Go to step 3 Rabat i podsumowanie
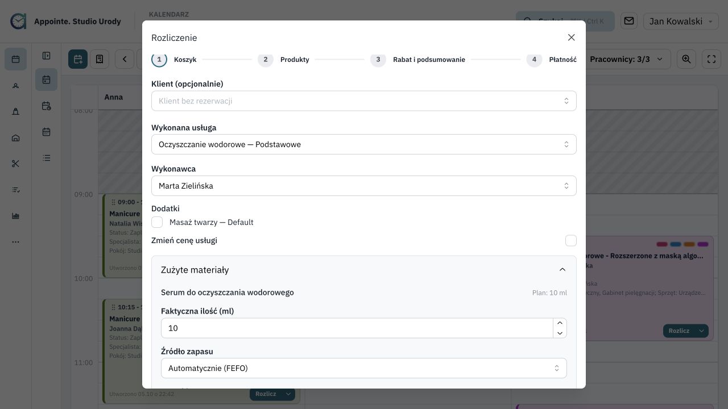This screenshot has width=728, height=409. [418, 60]
